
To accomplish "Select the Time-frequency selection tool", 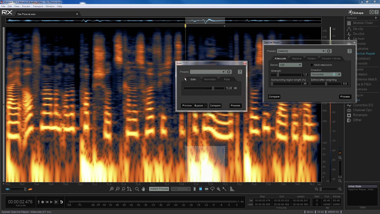I will coord(200,189).
